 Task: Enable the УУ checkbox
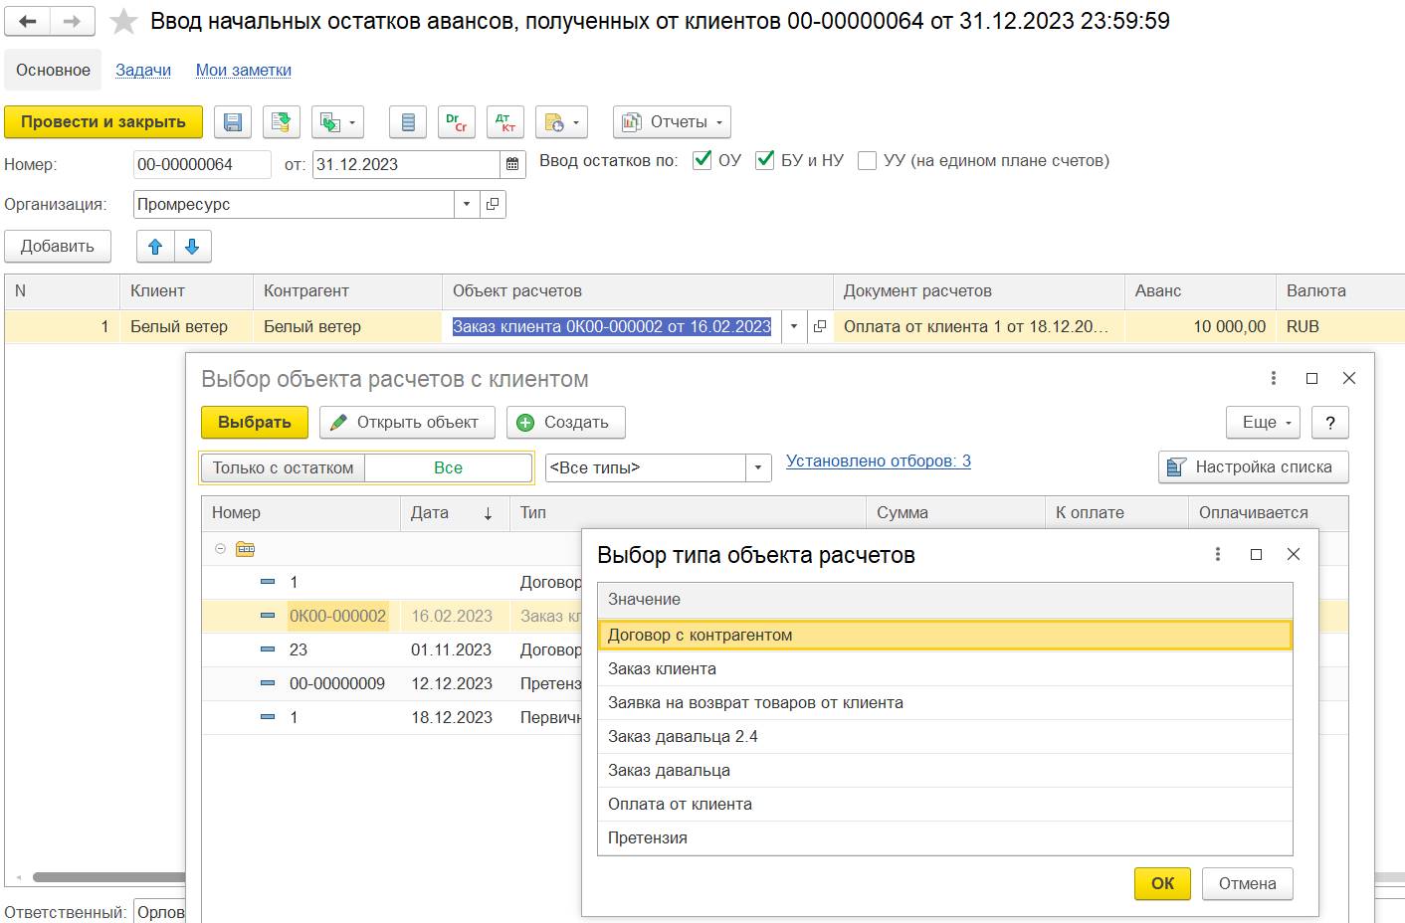868,160
